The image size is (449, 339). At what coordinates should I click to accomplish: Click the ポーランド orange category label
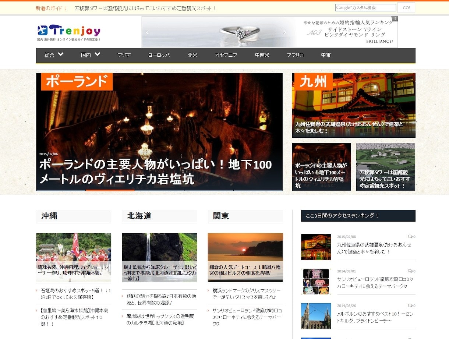tap(77, 81)
